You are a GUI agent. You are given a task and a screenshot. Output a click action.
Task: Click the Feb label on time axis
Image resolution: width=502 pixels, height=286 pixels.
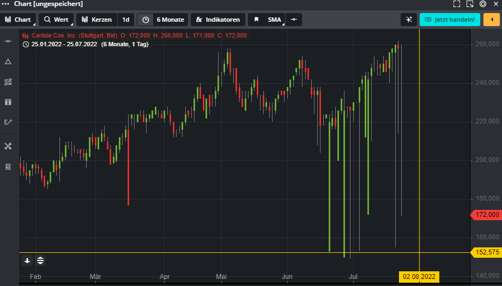35,277
